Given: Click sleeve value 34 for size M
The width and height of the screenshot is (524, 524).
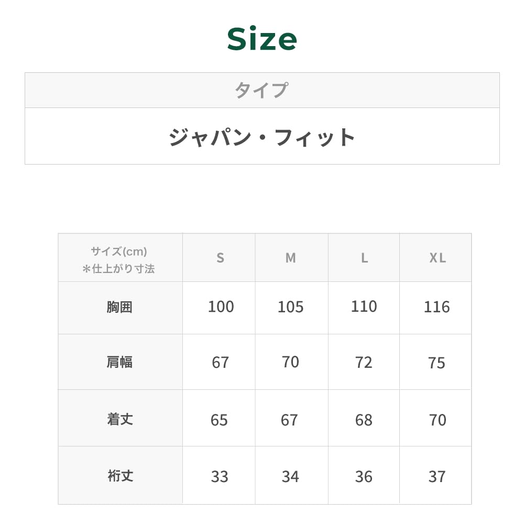Looking at the screenshot, I should click(x=290, y=476).
